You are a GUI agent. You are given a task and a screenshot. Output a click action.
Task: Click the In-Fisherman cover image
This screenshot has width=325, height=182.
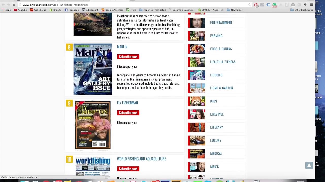(93, 24)
